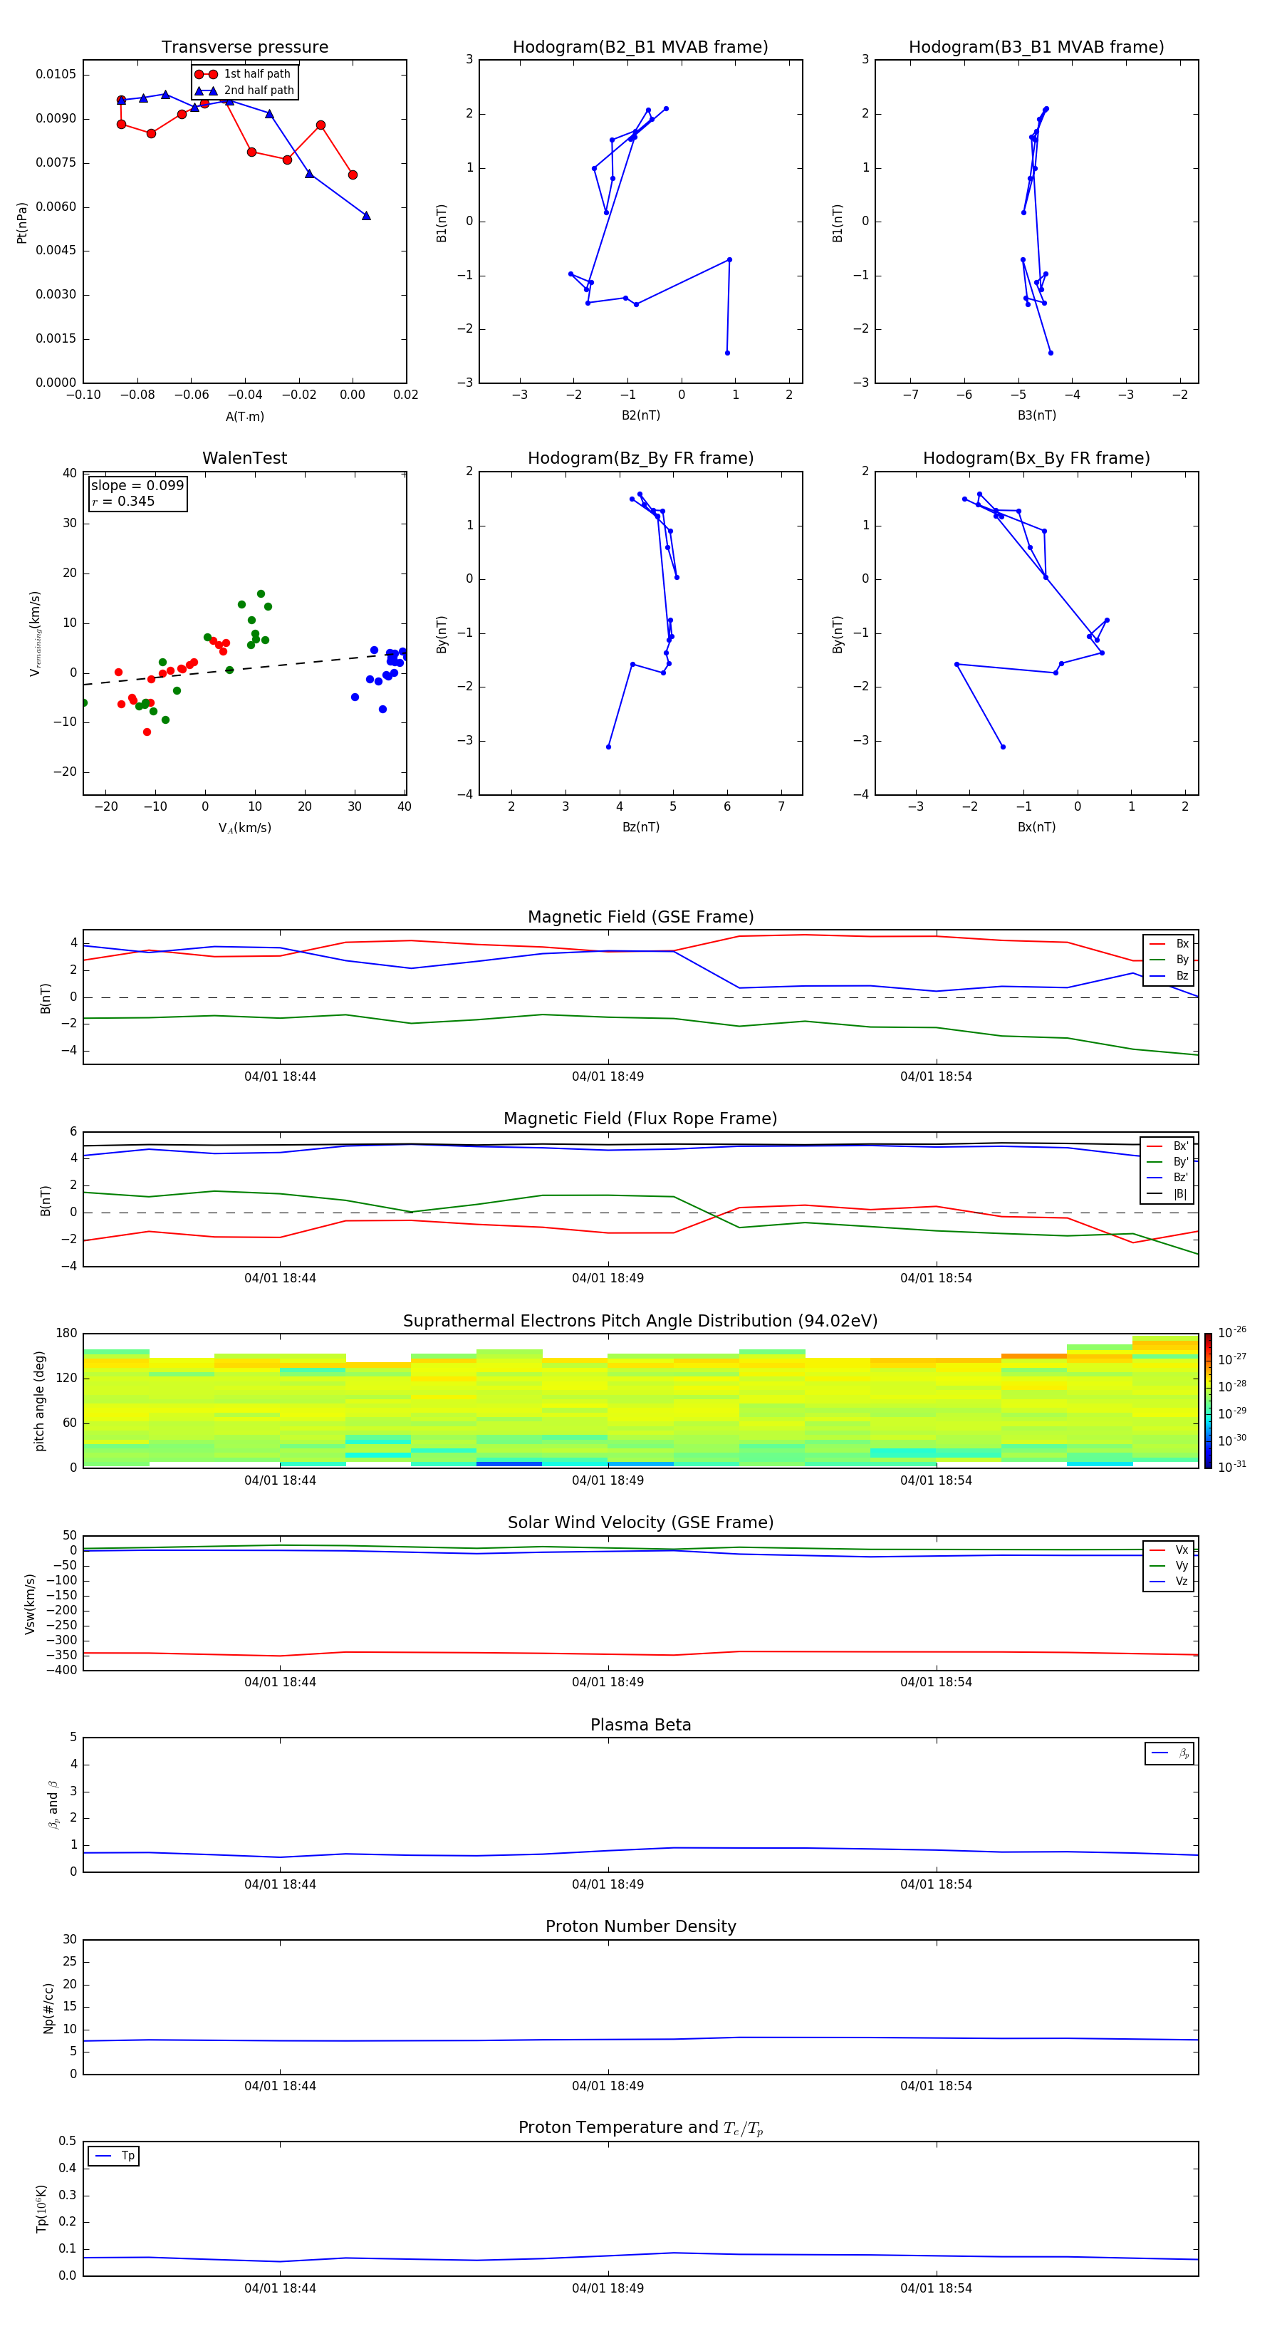Click the 'B2(nT)' x-axis label
Screen dimensions: 1282x2351
pyautogui.click(x=640, y=415)
